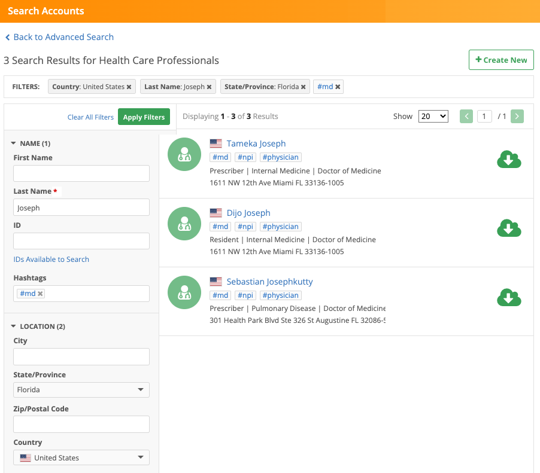Go to previous results page

coord(466,117)
